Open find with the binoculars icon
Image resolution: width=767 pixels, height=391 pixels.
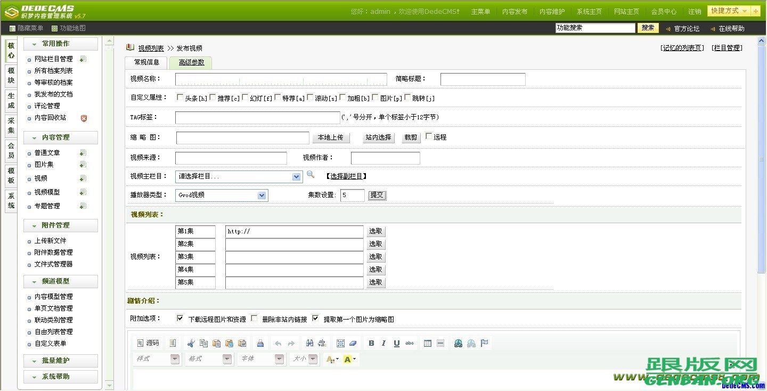click(310, 343)
